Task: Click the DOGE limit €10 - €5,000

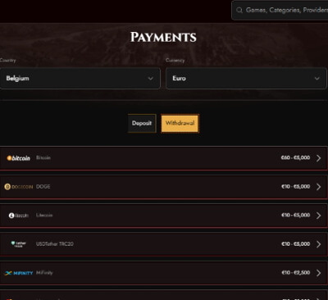Action: click(x=296, y=187)
